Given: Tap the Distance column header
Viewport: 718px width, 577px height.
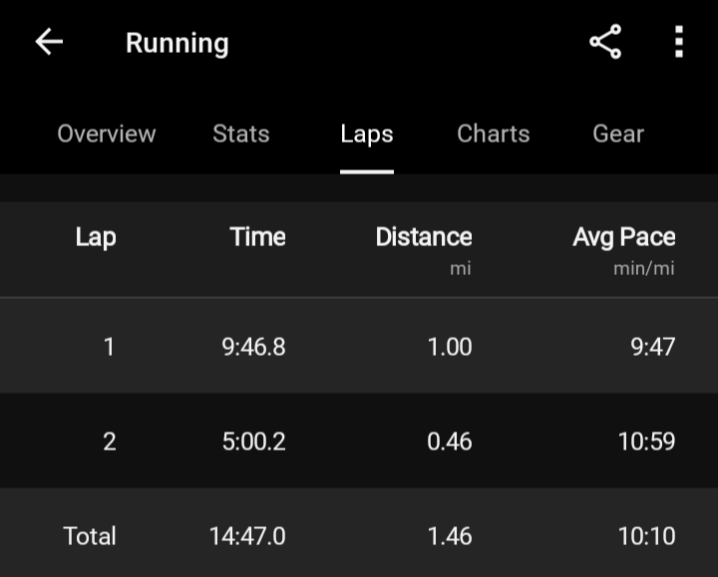Looking at the screenshot, I should click(x=424, y=237).
